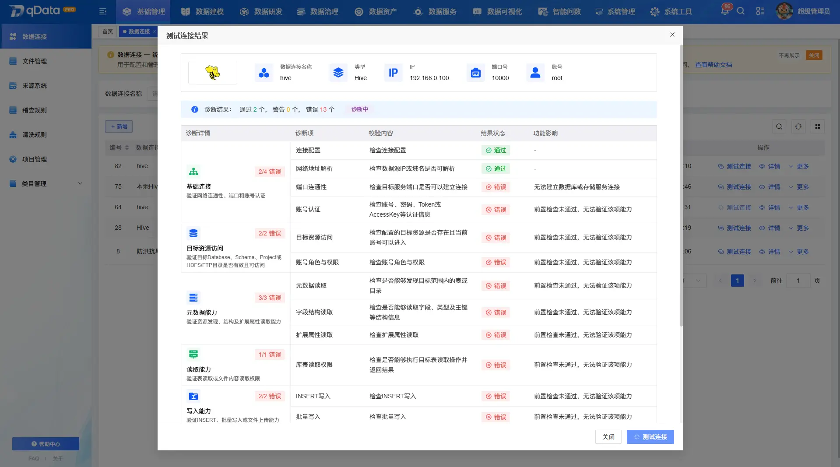Image resolution: width=840 pixels, height=467 pixels.
Task: Open the 数据资产 top menu
Action: click(376, 12)
